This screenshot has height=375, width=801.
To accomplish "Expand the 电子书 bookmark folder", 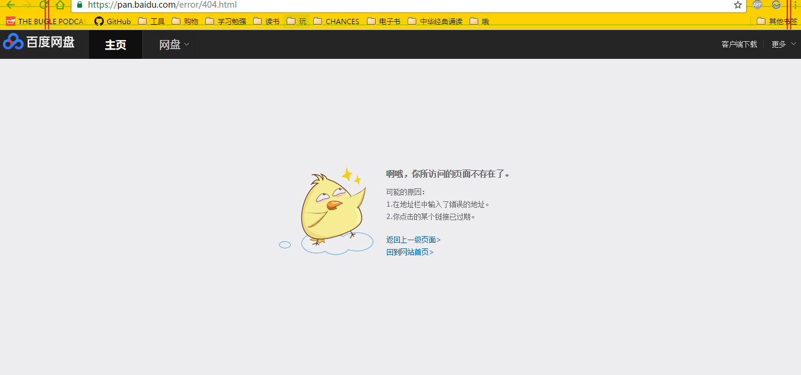I will pyautogui.click(x=383, y=21).
